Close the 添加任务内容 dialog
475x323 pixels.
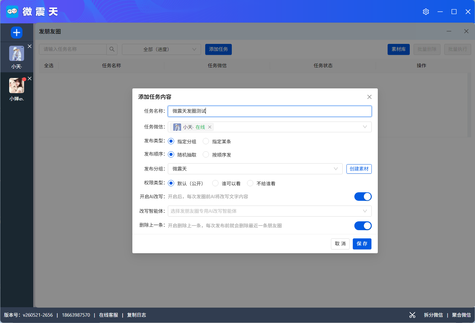click(369, 97)
